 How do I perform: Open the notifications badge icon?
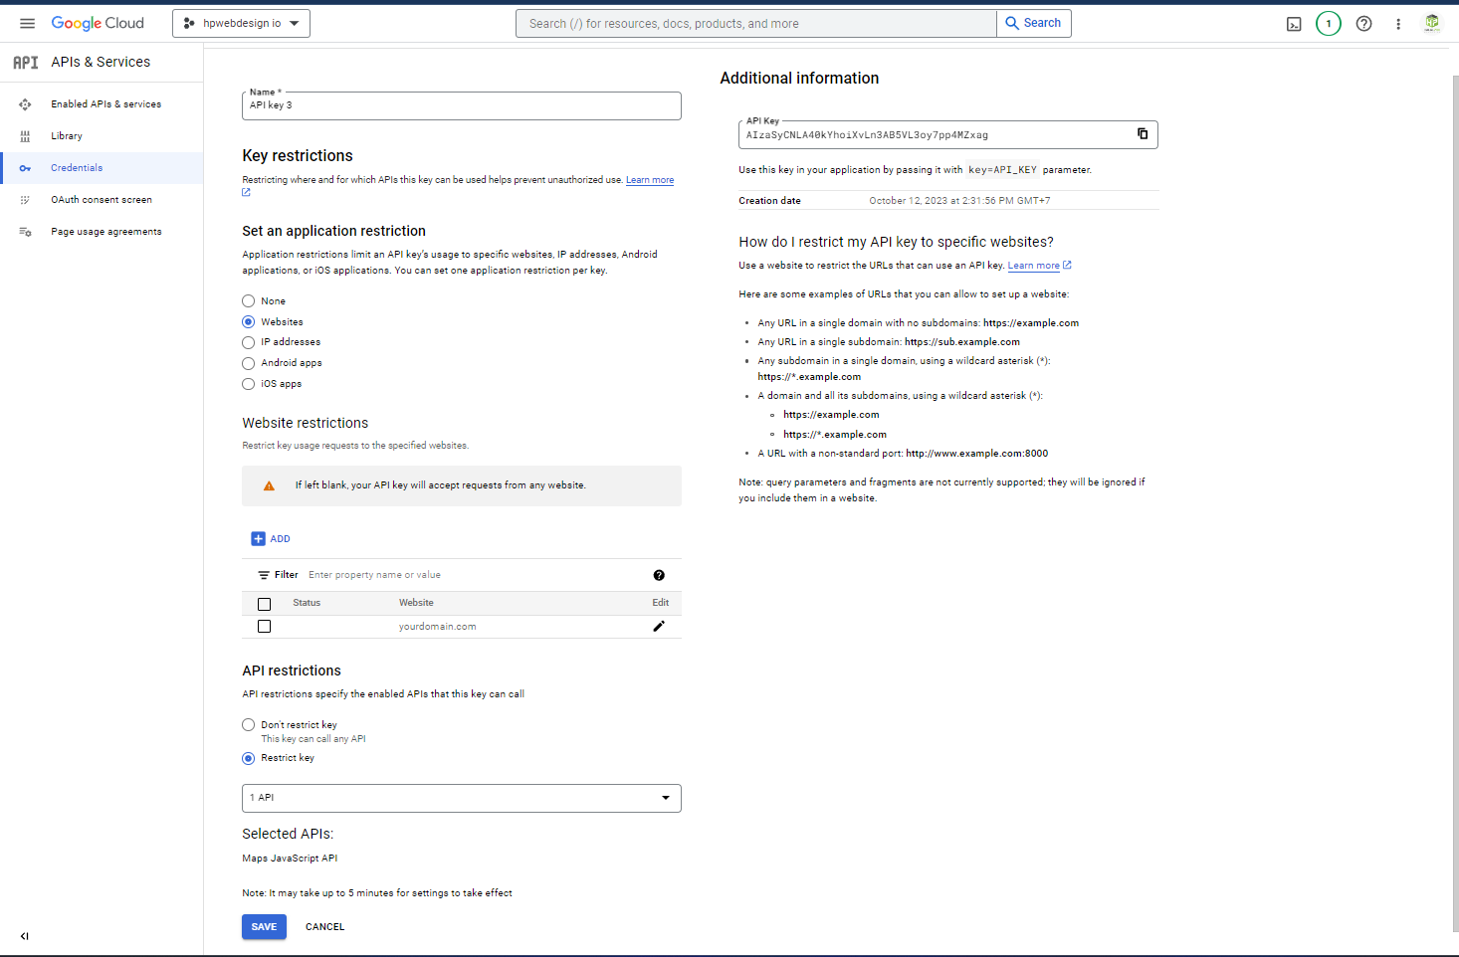click(x=1328, y=24)
